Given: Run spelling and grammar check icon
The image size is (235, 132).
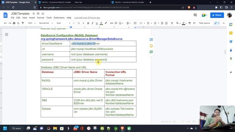Looking at the screenshot, I should coord(18,23).
